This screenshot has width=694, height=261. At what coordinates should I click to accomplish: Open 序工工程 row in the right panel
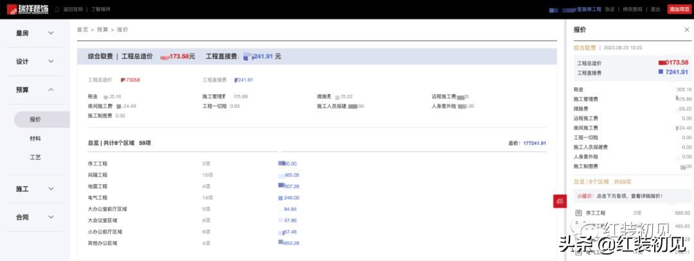pos(632,213)
